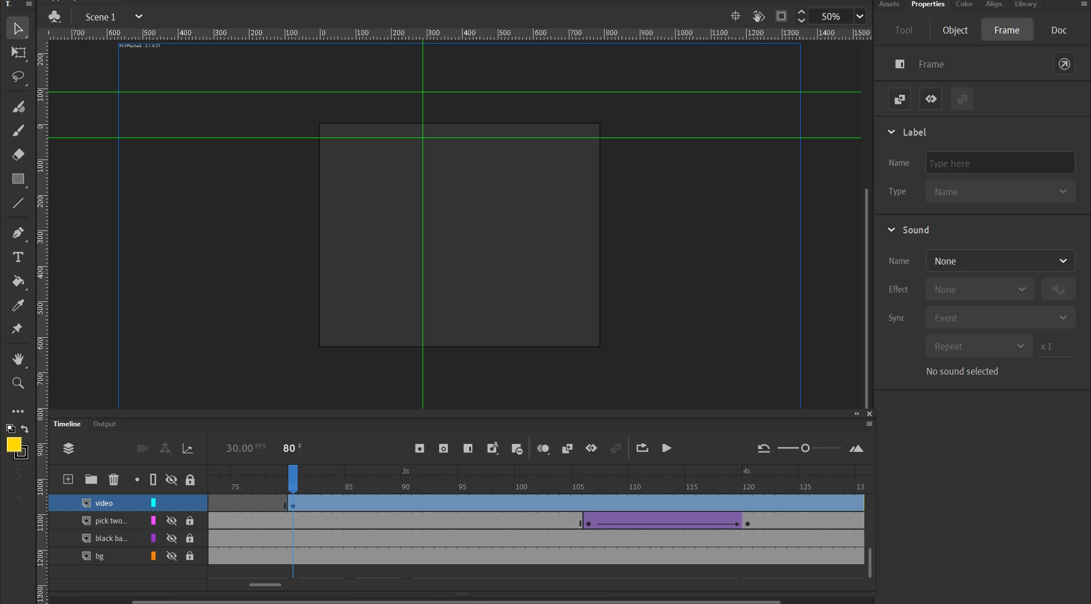Toggle lock all layers in header
1091x604 pixels.
click(190, 480)
